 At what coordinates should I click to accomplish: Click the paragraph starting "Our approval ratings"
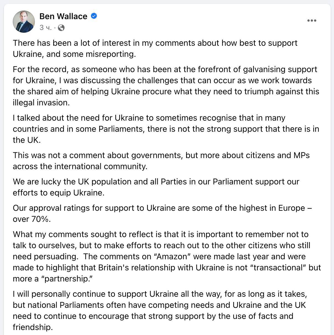[x=162, y=213]
